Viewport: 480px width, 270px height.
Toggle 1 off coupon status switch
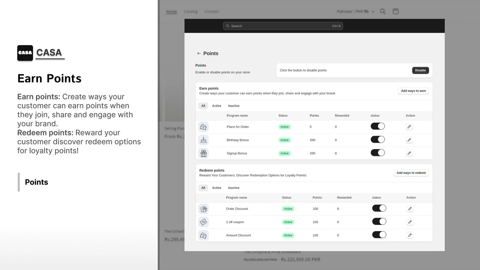point(379,221)
